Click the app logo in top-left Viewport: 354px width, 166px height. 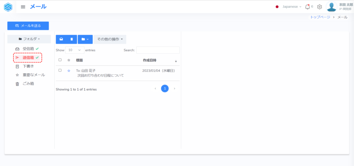point(8,7)
